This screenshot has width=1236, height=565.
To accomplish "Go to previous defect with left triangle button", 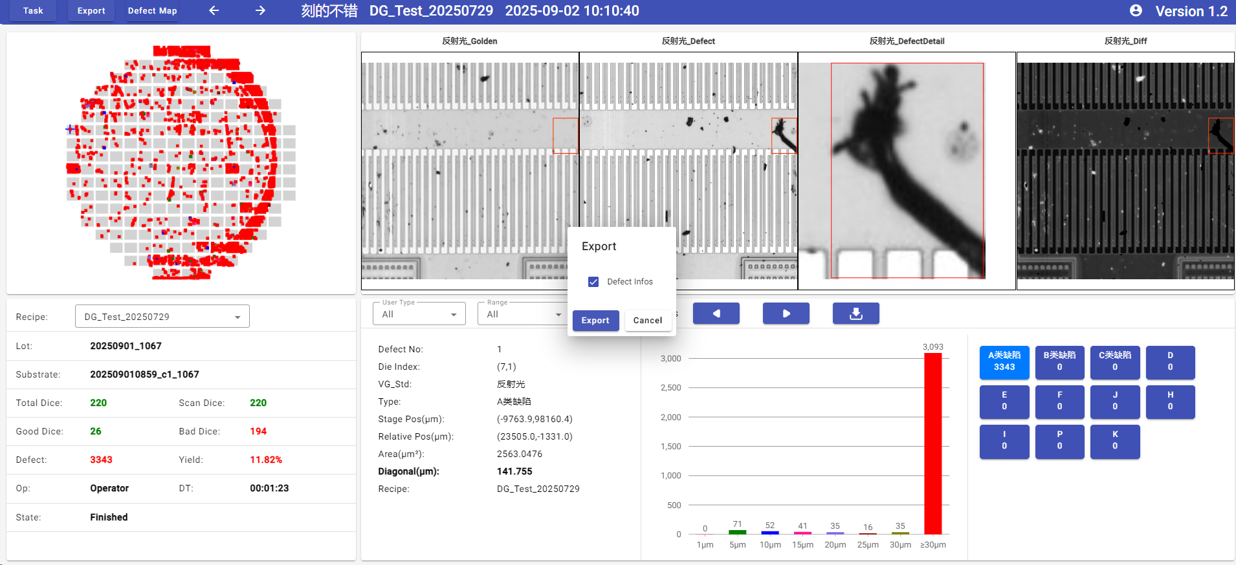I will point(716,314).
